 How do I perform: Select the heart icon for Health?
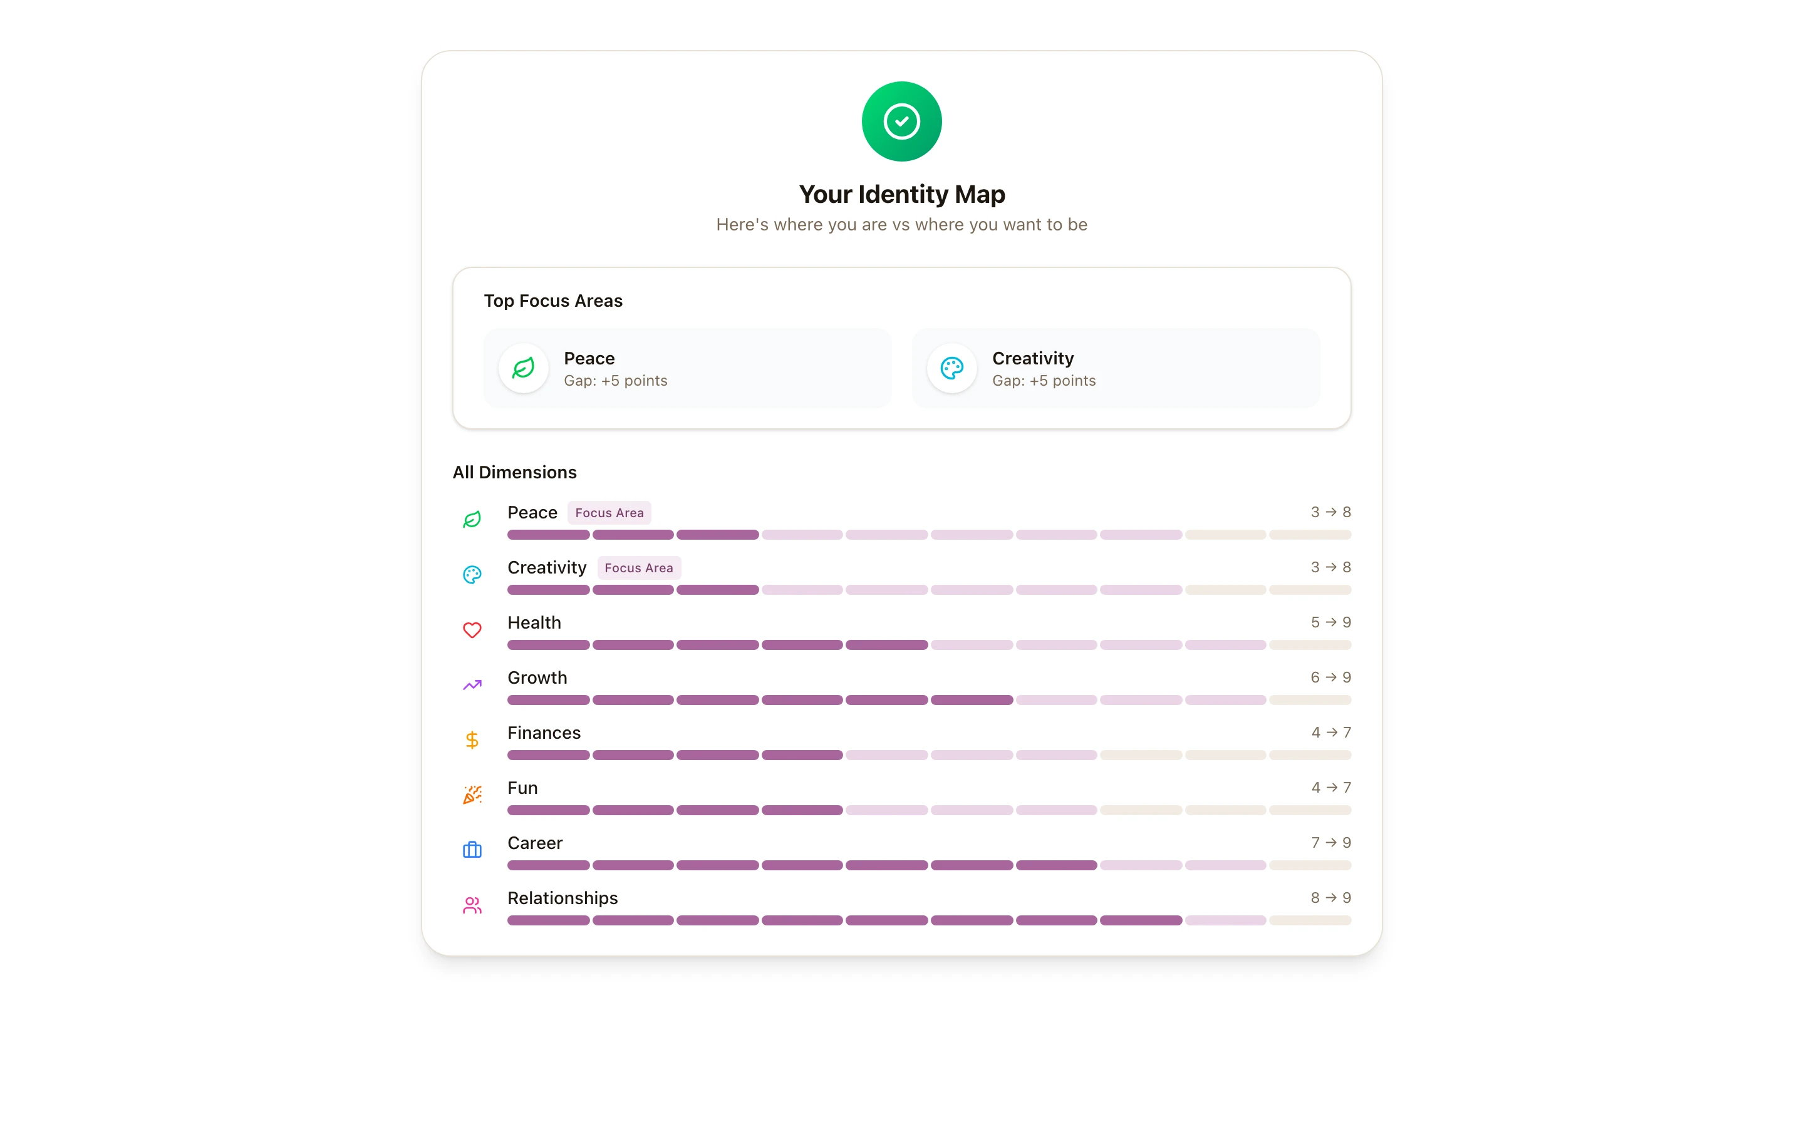pyautogui.click(x=472, y=630)
